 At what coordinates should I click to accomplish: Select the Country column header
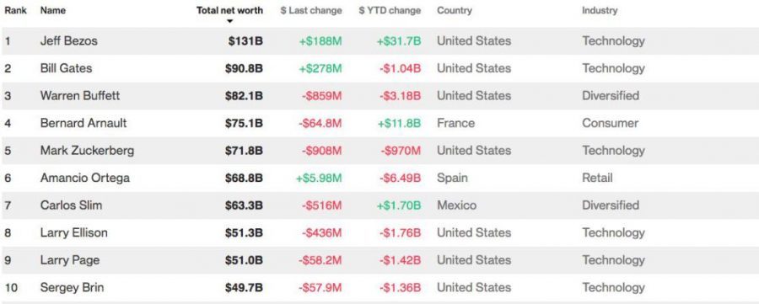pyautogui.click(x=455, y=11)
